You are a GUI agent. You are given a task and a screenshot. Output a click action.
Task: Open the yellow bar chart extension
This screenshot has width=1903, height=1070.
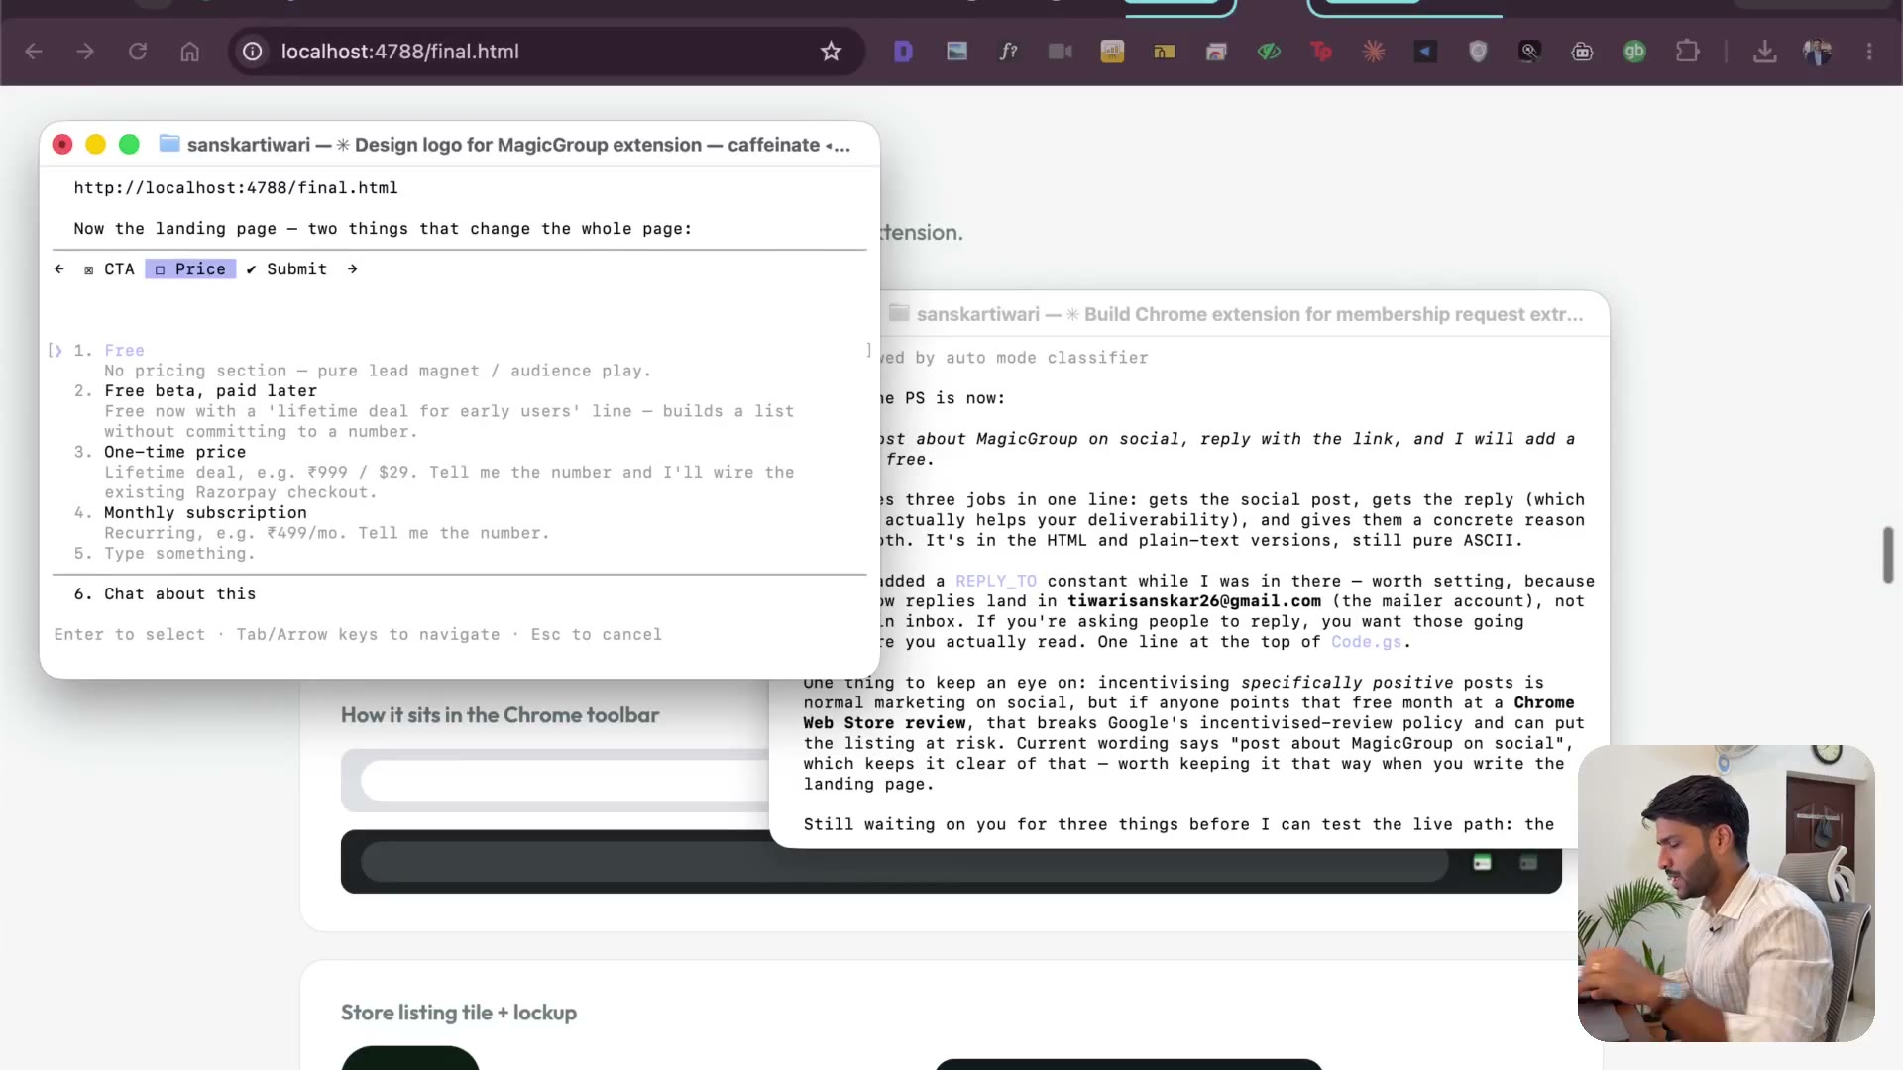[1112, 52]
